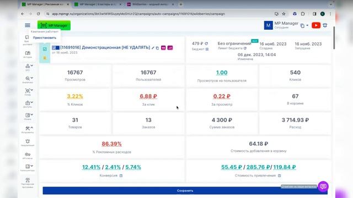Click the 3 714.93 ₽ expense value
The image size is (353, 198).
pos(295,120)
